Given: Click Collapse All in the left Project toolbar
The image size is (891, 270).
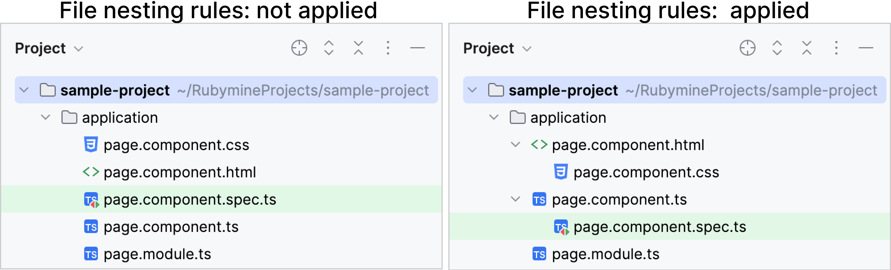Looking at the screenshot, I should [358, 48].
